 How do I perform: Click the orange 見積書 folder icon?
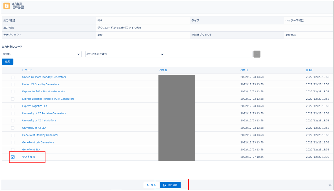pos(7,6)
